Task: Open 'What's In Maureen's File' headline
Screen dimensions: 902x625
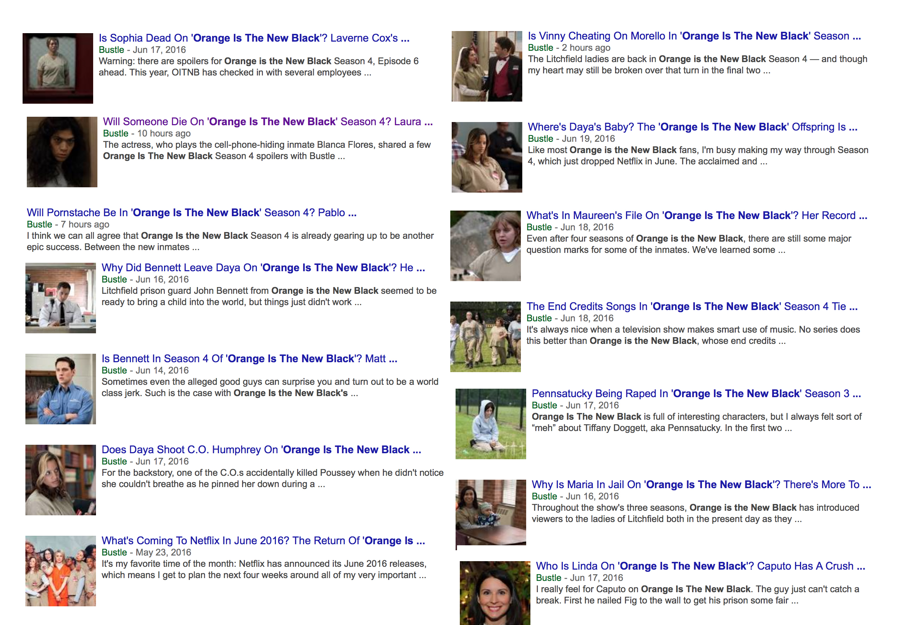Action: [697, 216]
